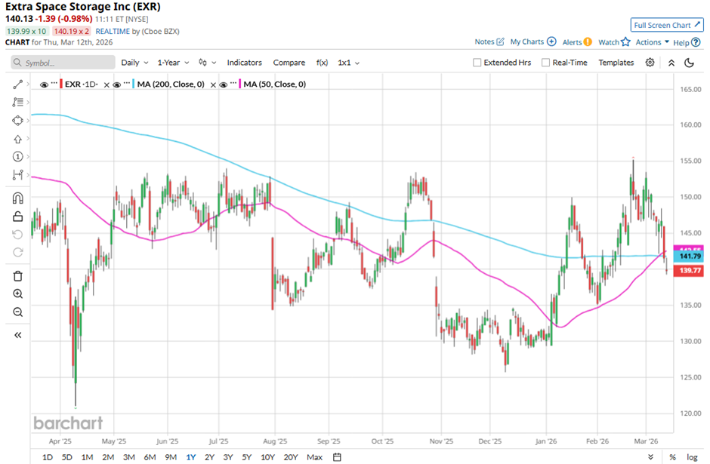Click the Full Screen Chart button

point(666,25)
